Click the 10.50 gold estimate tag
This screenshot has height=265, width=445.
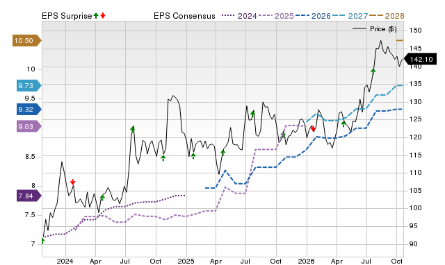(27, 40)
